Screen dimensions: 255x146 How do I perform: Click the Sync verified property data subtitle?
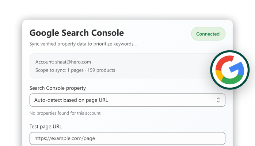(83, 44)
